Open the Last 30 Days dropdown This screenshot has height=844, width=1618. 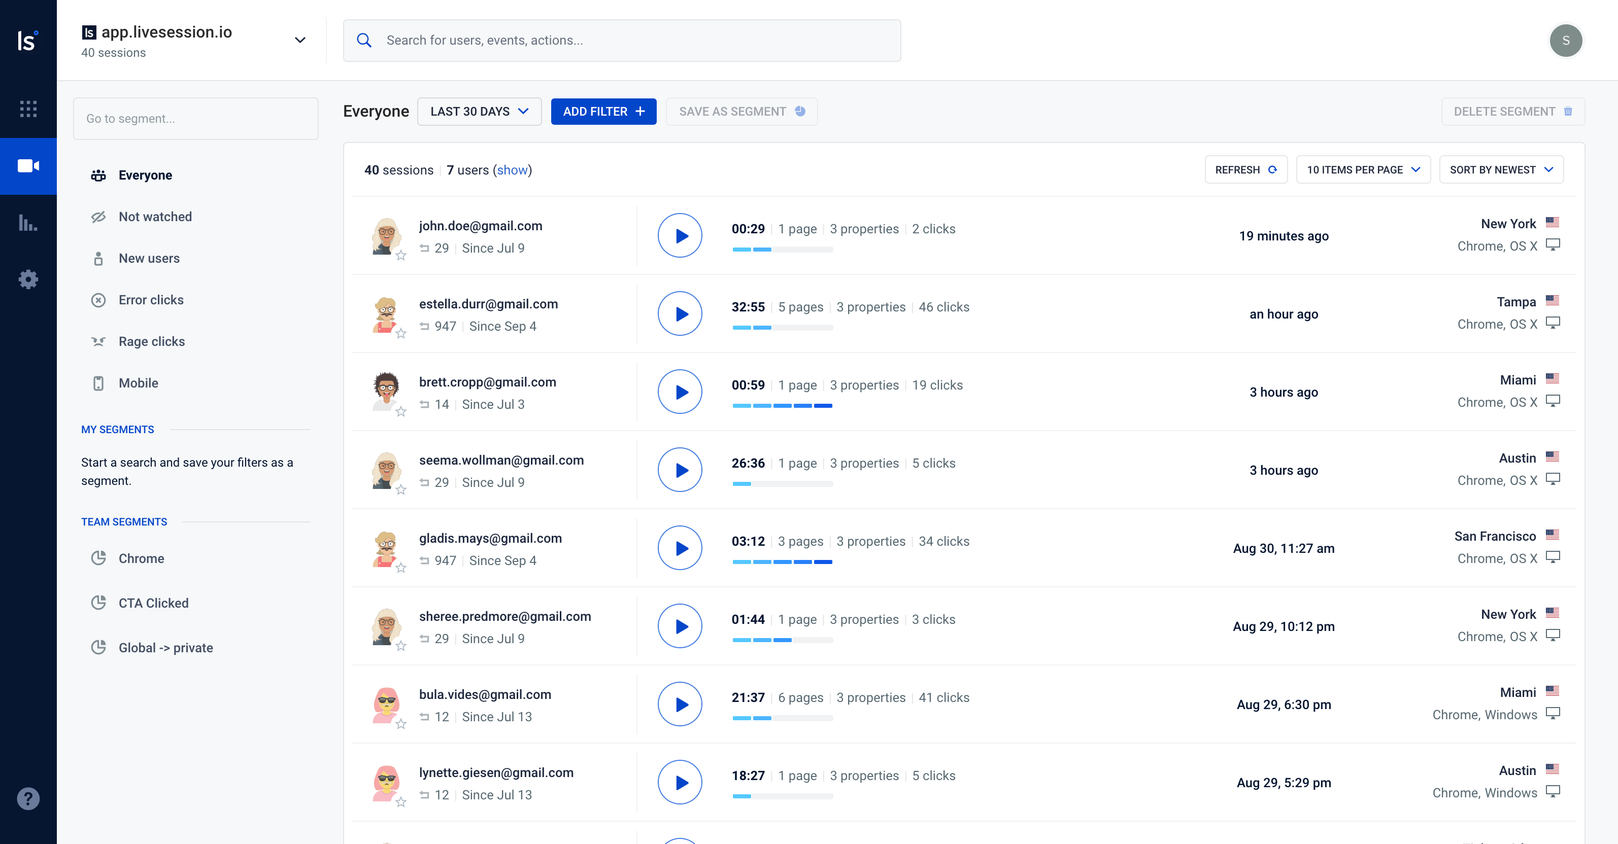pos(479,112)
